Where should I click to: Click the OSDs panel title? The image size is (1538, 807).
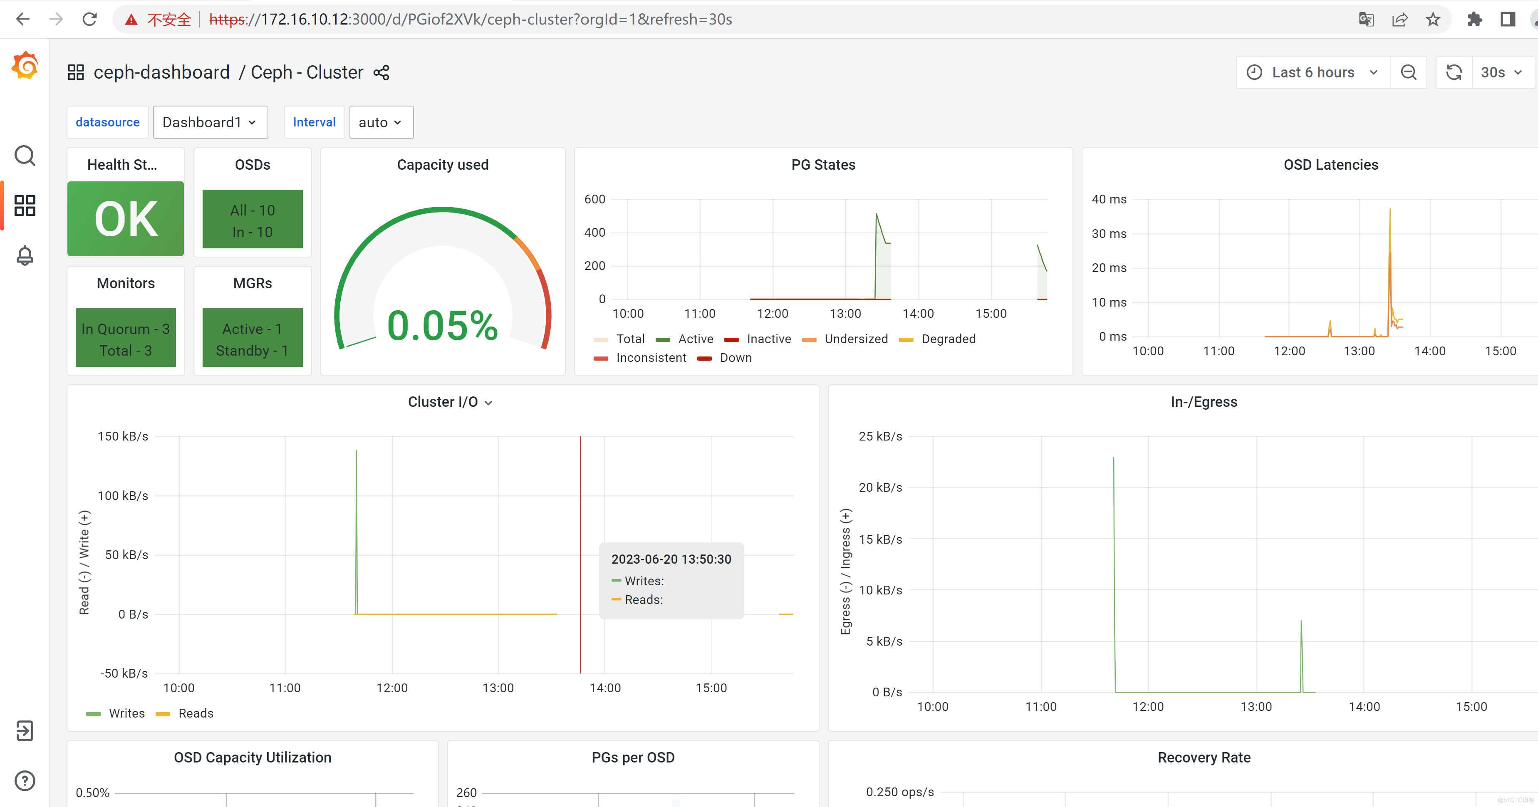click(x=253, y=164)
